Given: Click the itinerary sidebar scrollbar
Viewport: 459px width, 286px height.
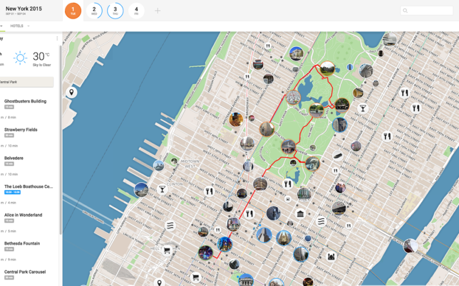Looking at the screenshot, I should [60, 168].
